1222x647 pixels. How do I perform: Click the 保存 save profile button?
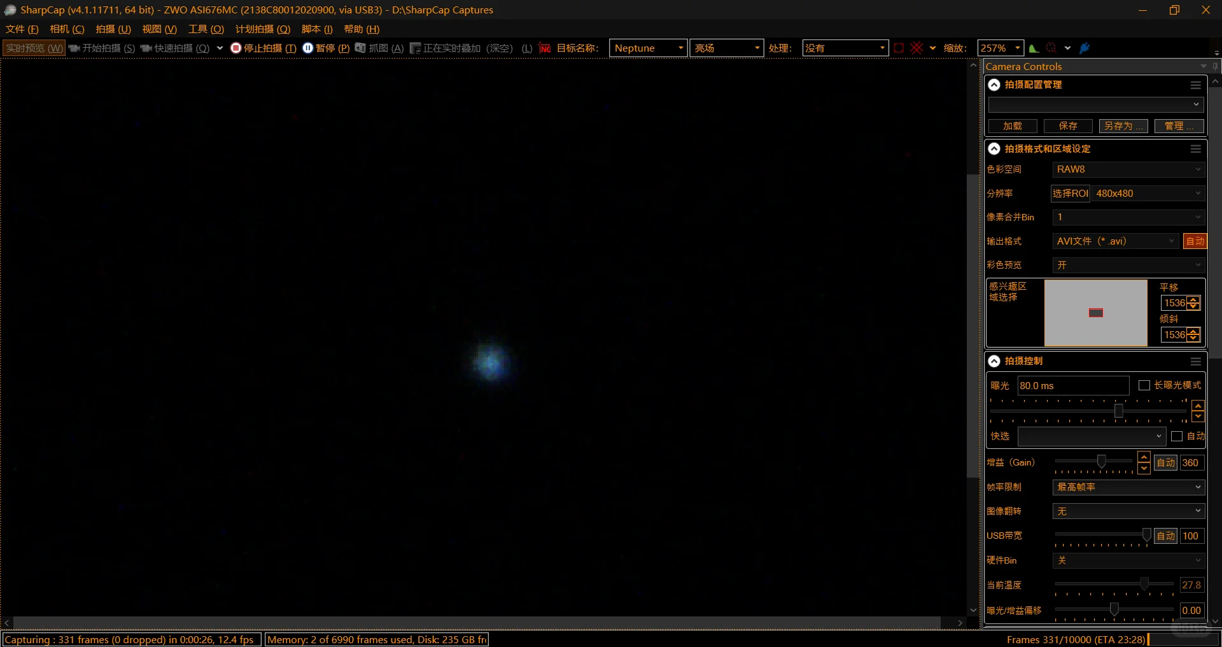point(1068,126)
